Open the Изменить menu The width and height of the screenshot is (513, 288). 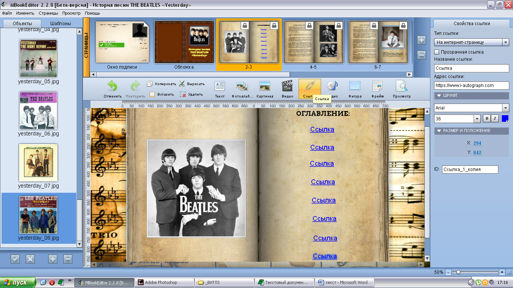pyautogui.click(x=25, y=13)
